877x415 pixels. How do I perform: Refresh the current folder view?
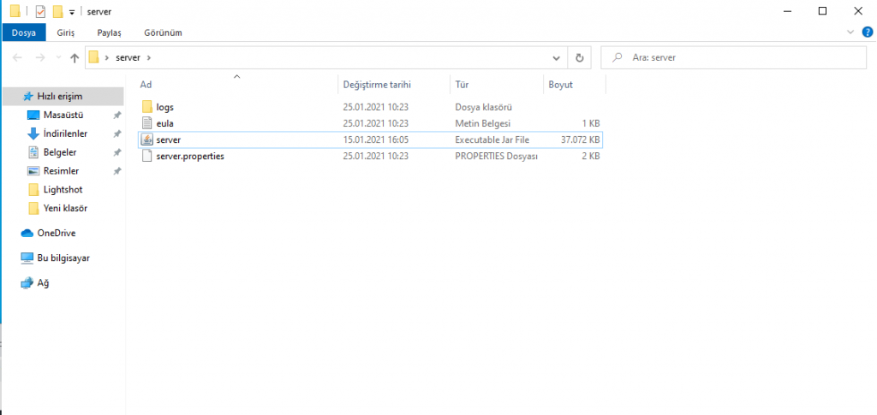580,58
